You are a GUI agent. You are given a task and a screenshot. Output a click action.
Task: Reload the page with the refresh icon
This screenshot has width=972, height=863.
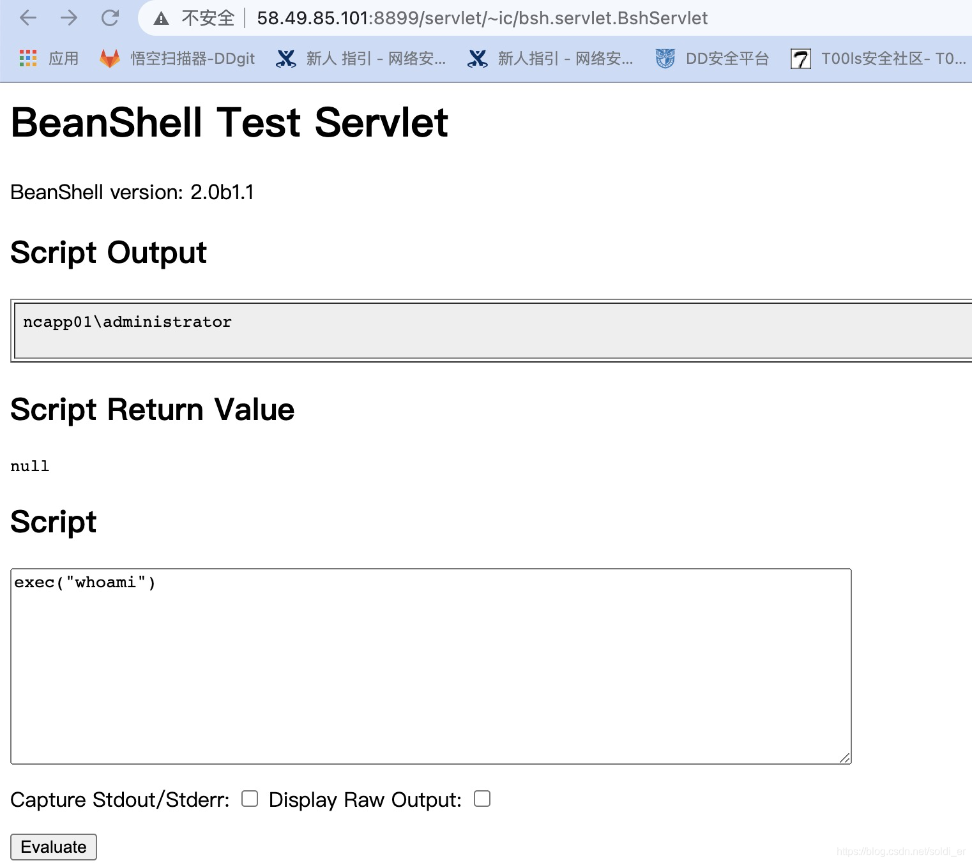tap(110, 18)
